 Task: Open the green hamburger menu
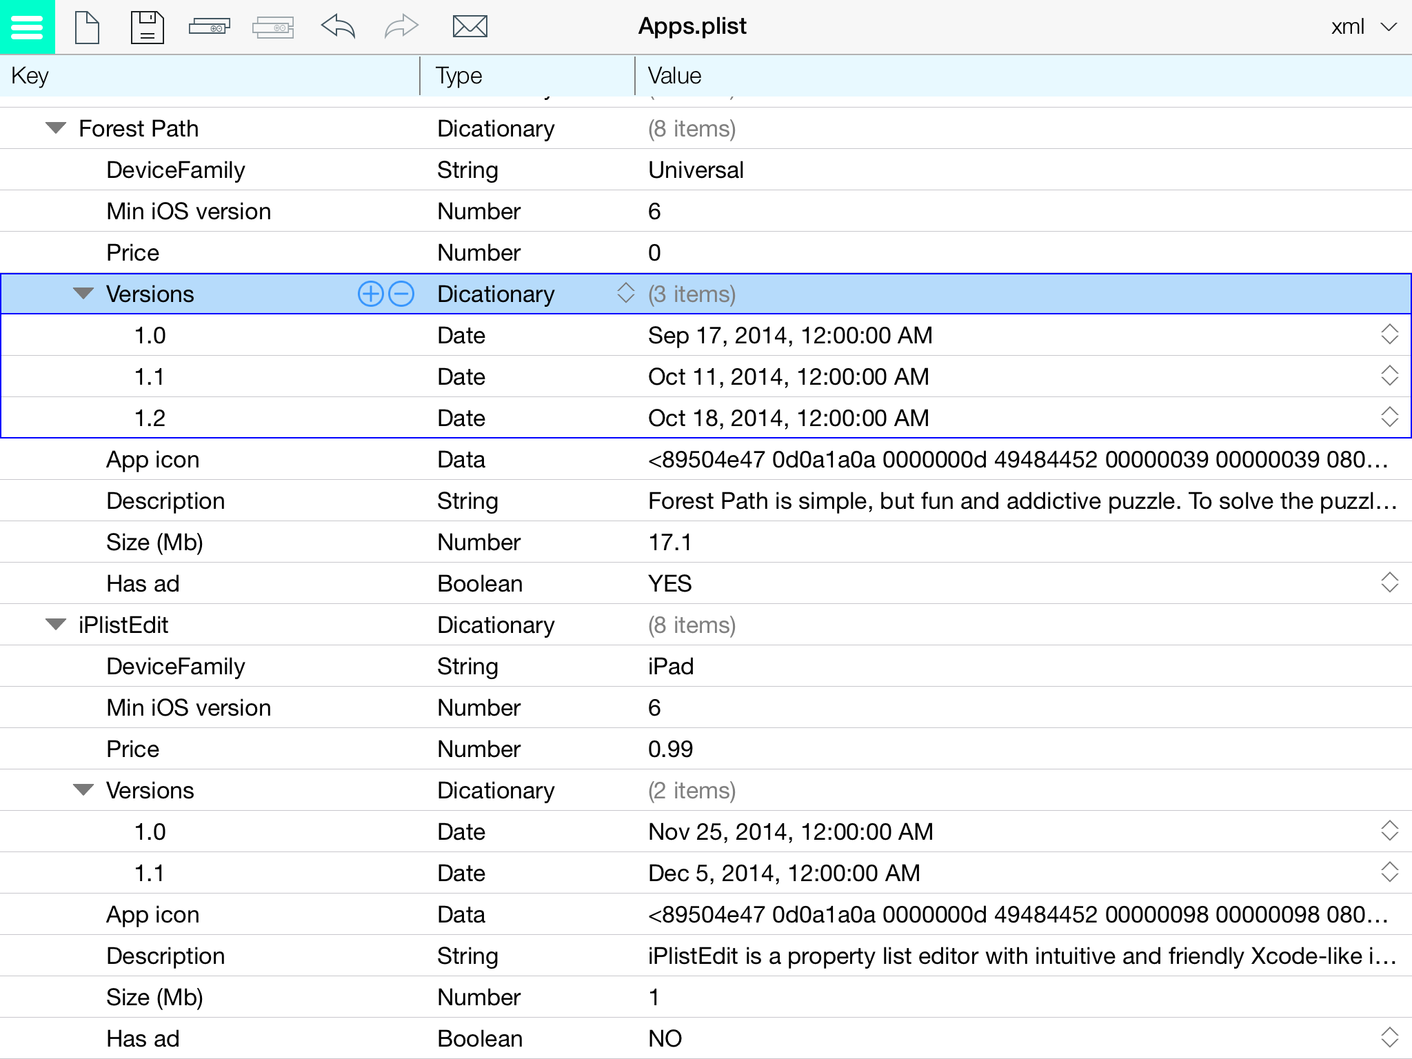[x=27, y=27]
